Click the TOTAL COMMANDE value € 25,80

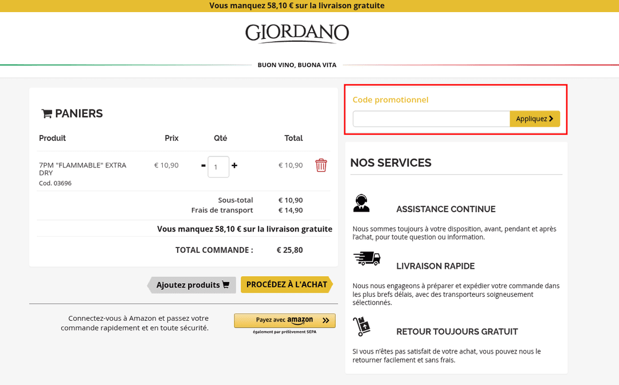(x=290, y=250)
